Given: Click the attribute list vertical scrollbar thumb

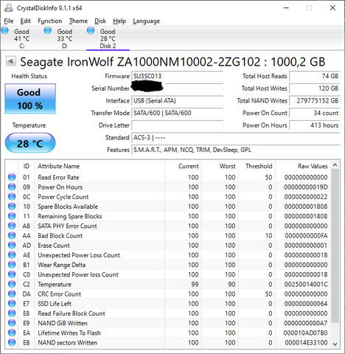Looking at the screenshot, I should [335, 246].
